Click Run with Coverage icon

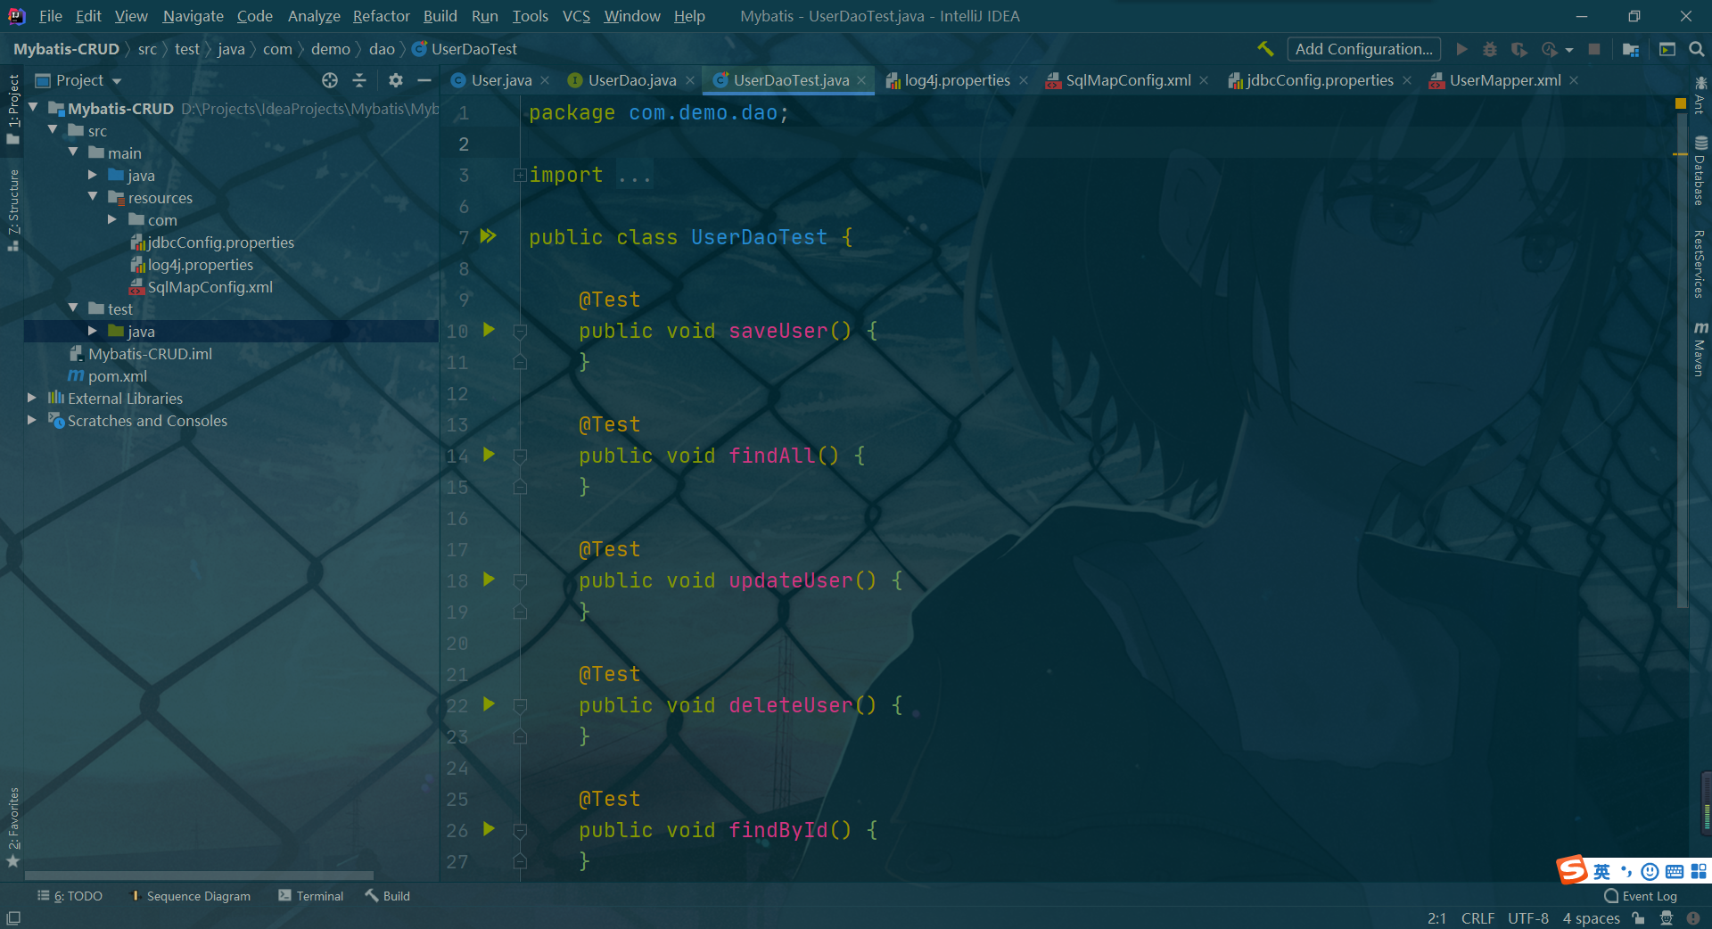click(x=1519, y=49)
